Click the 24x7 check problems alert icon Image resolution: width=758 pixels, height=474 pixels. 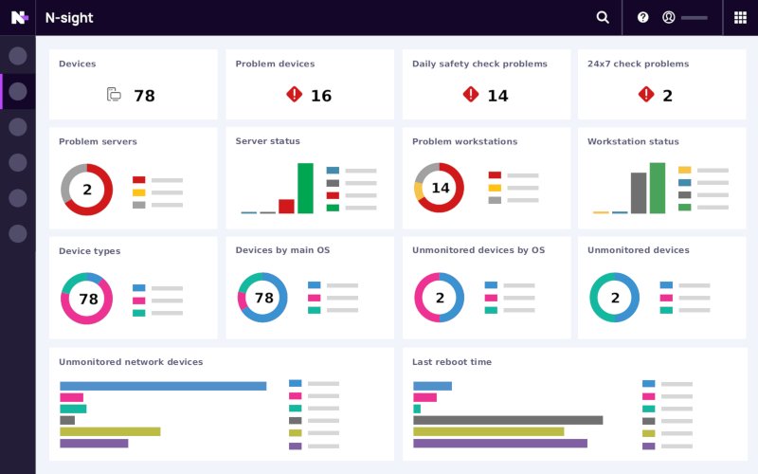point(646,95)
